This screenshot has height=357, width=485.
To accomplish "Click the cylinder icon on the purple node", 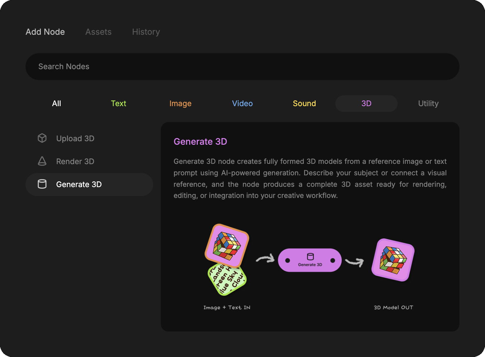I will [310, 257].
